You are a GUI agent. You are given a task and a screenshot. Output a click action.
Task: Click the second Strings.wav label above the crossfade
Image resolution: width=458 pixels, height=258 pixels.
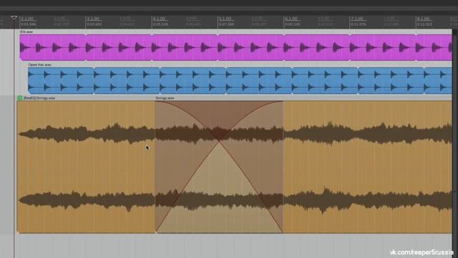coord(165,98)
